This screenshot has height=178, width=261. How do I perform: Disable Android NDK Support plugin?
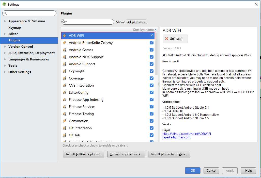click(151, 57)
